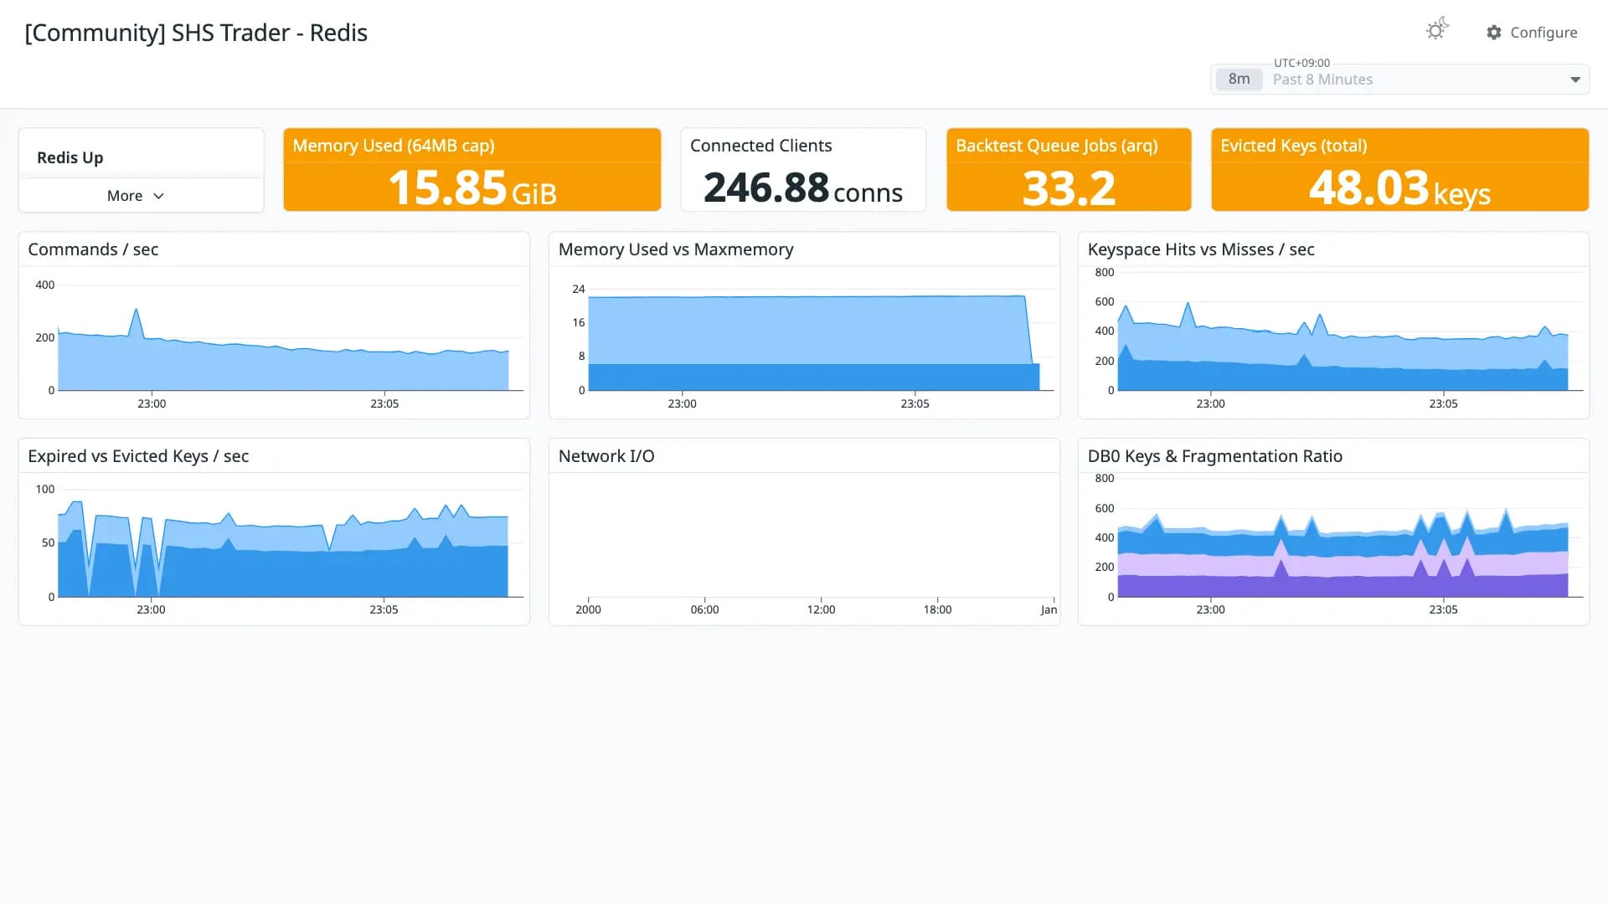Click the 246.88 conns value
Viewport: 1608px width, 904px height.
803,188
